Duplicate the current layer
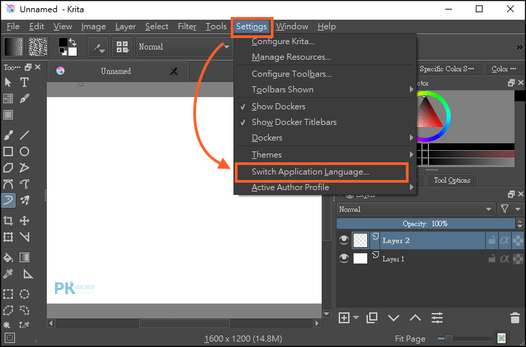Screen dimensions: 526x347 click(x=372, y=318)
